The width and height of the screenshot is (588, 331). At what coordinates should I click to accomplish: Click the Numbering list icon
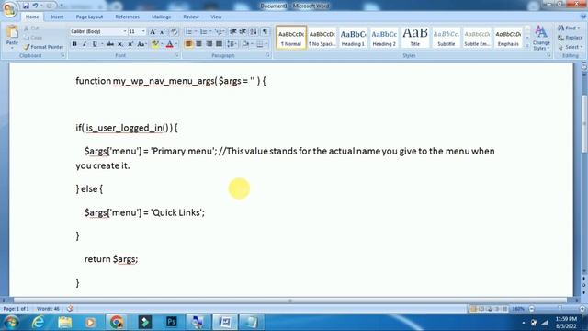tap(204, 31)
